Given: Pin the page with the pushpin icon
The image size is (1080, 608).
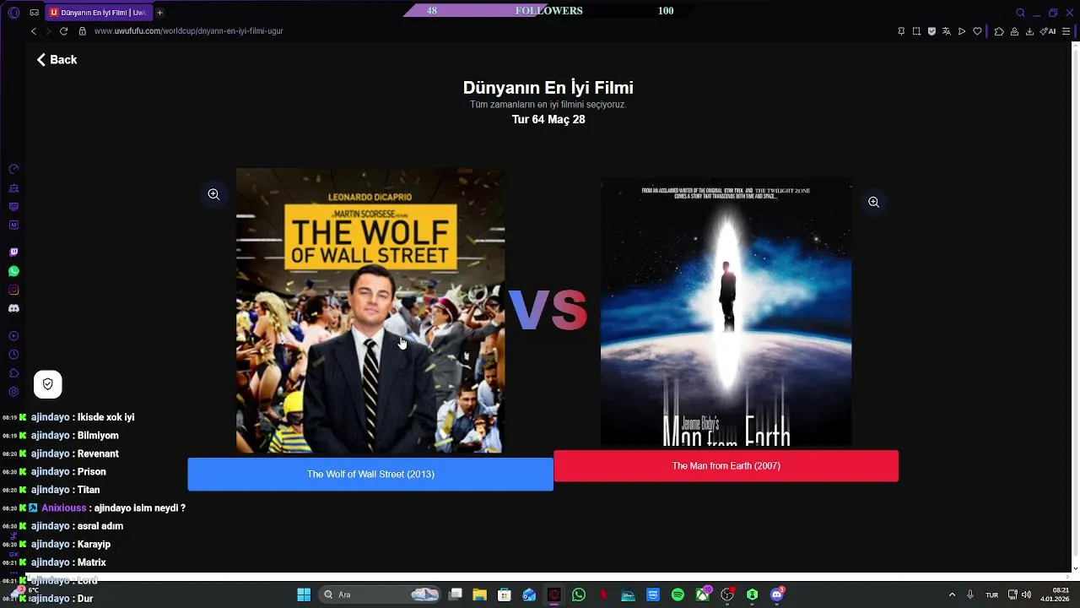Looking at the screenshot, I should coord(901,31).
